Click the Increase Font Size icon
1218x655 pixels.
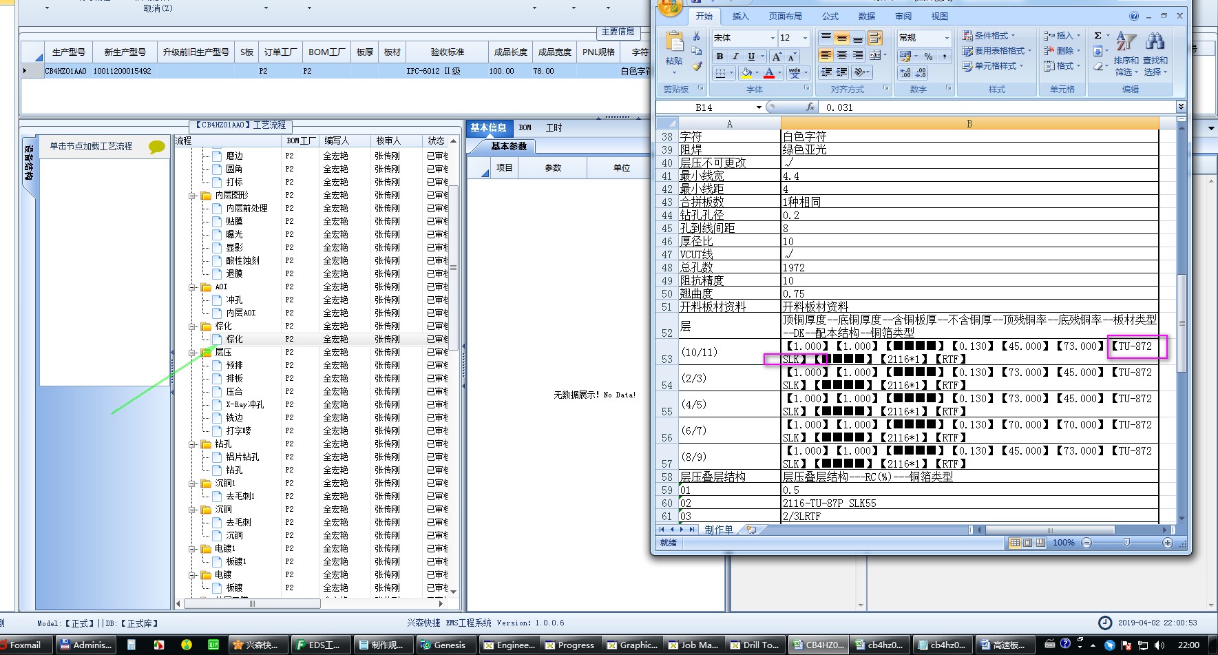point(777,56)
